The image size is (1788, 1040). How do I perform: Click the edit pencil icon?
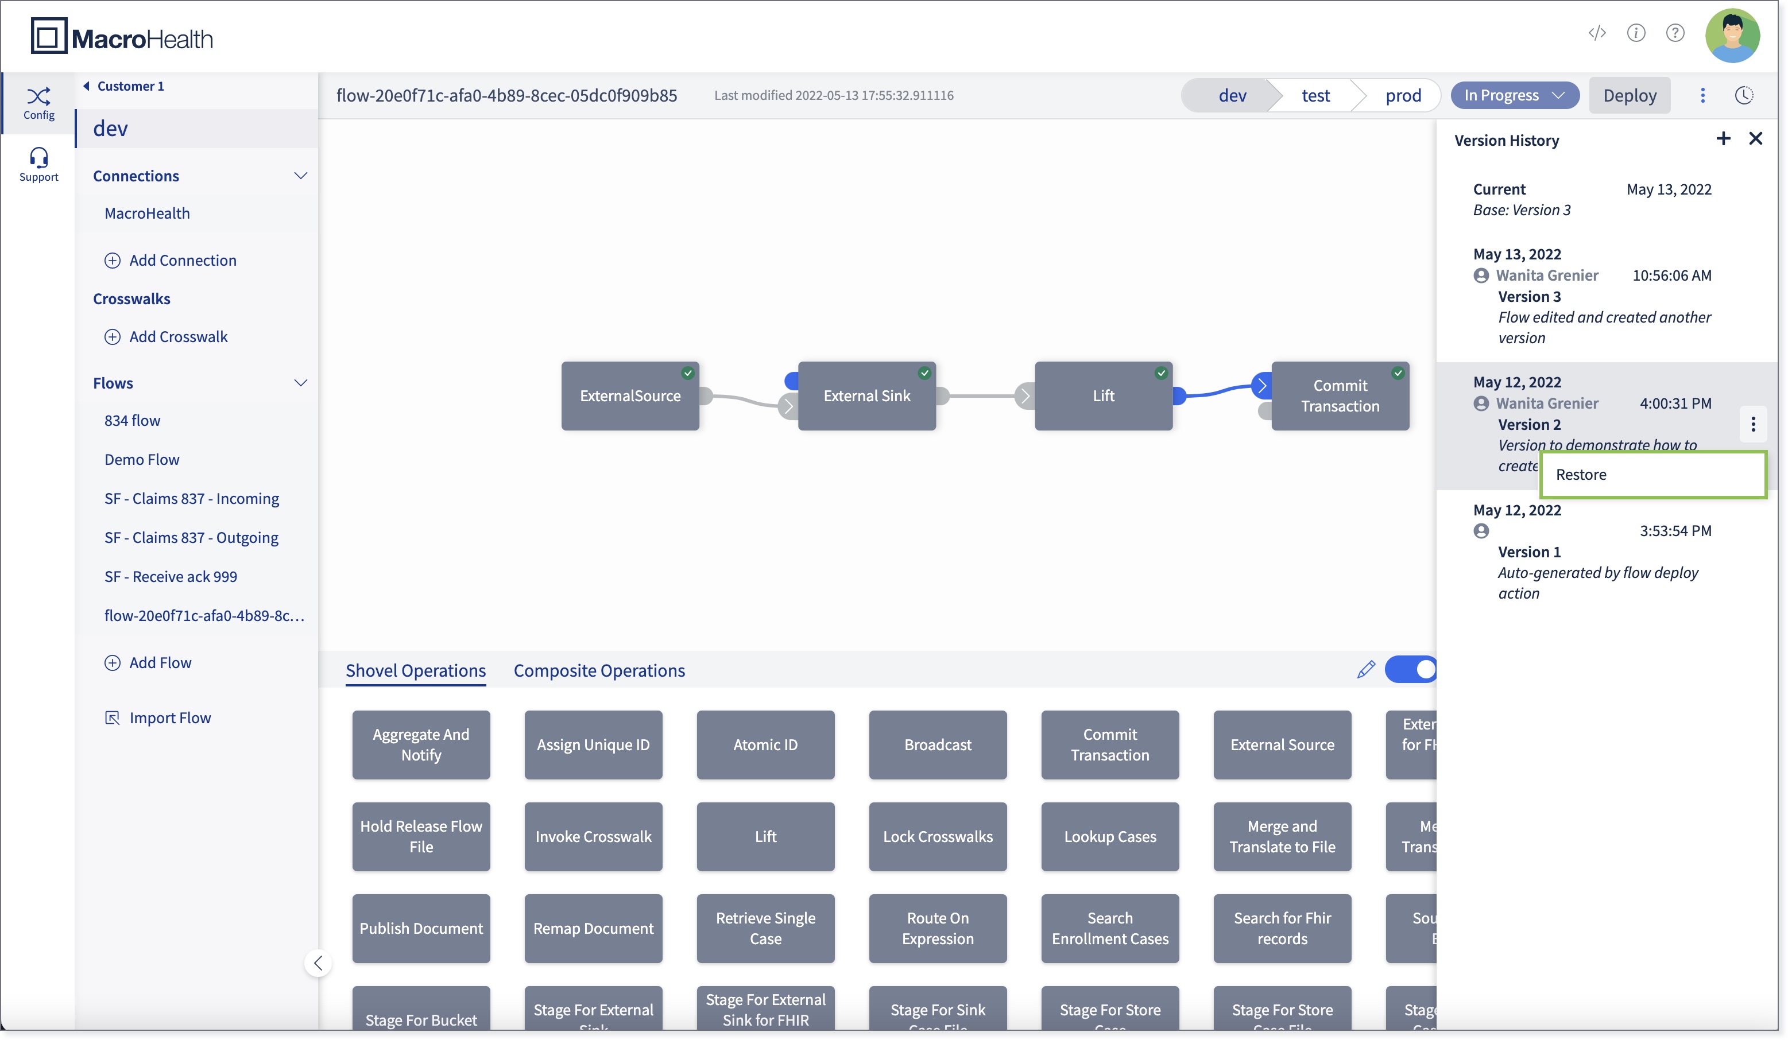tap(1366, 669)
